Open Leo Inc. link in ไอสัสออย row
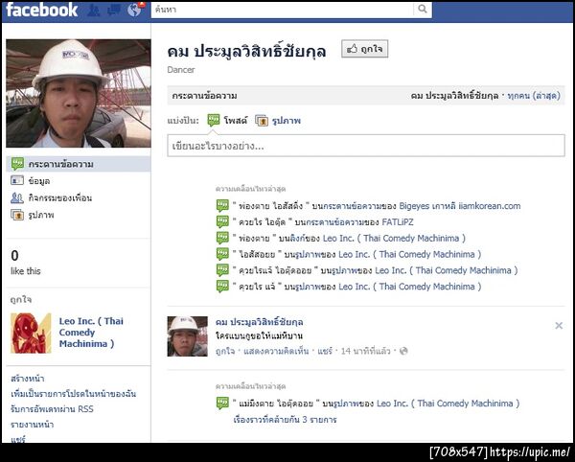Screen dimensions: 575x462 [409, 254]
